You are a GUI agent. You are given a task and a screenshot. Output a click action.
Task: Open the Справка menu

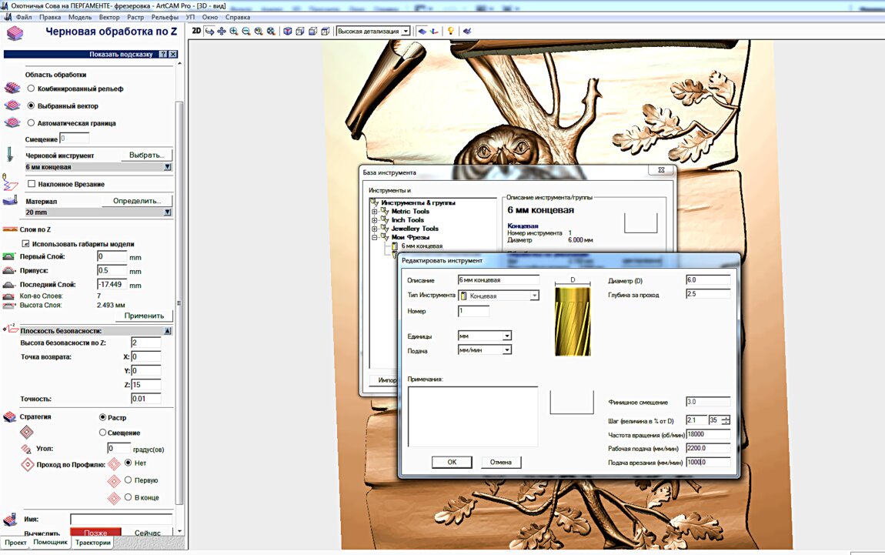[x=238, y=17]
